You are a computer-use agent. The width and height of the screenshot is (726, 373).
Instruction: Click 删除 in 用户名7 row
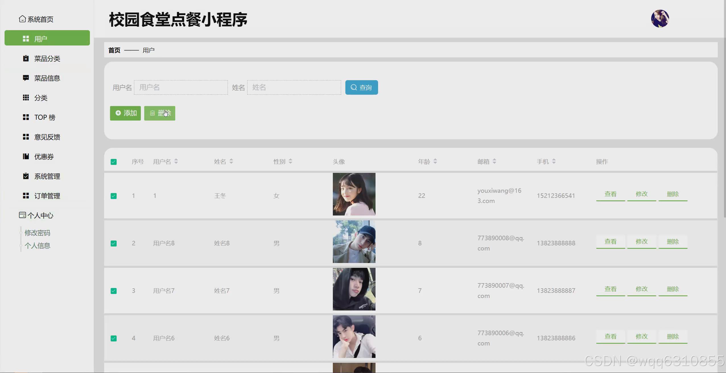pyautogui.click(x=673, y=289)
